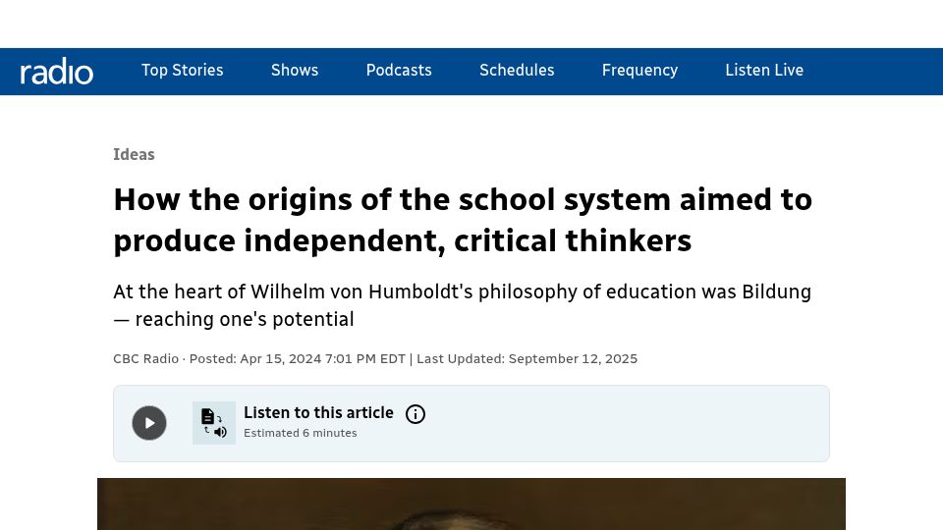
Task: Click the Last Updated September 12, 2025 text
Action: tap(527, 359)
